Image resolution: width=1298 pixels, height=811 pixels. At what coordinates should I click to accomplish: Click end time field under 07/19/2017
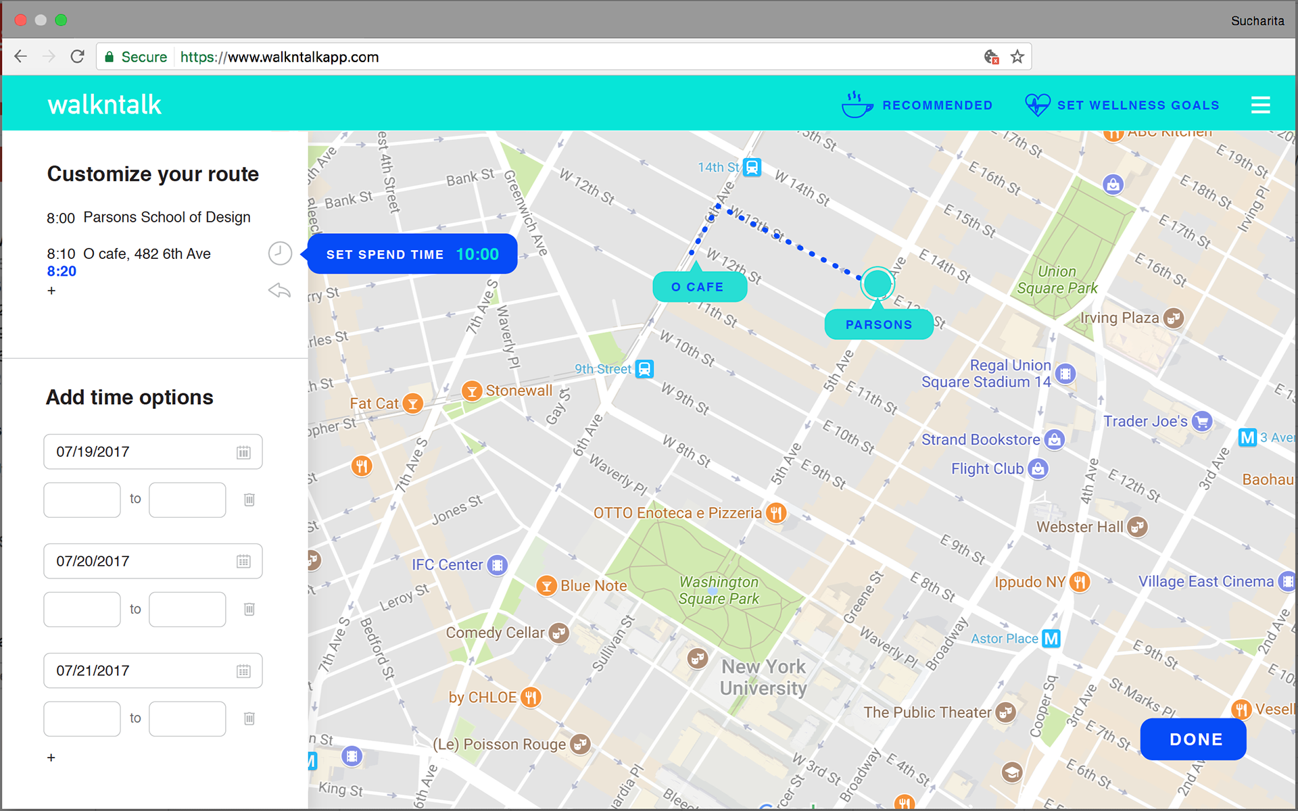[187, 500]
